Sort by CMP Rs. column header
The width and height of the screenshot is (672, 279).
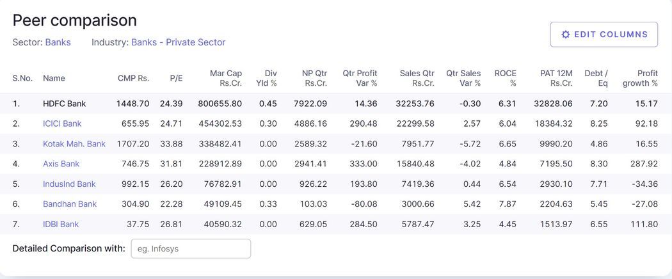click(x=133, y=78)
